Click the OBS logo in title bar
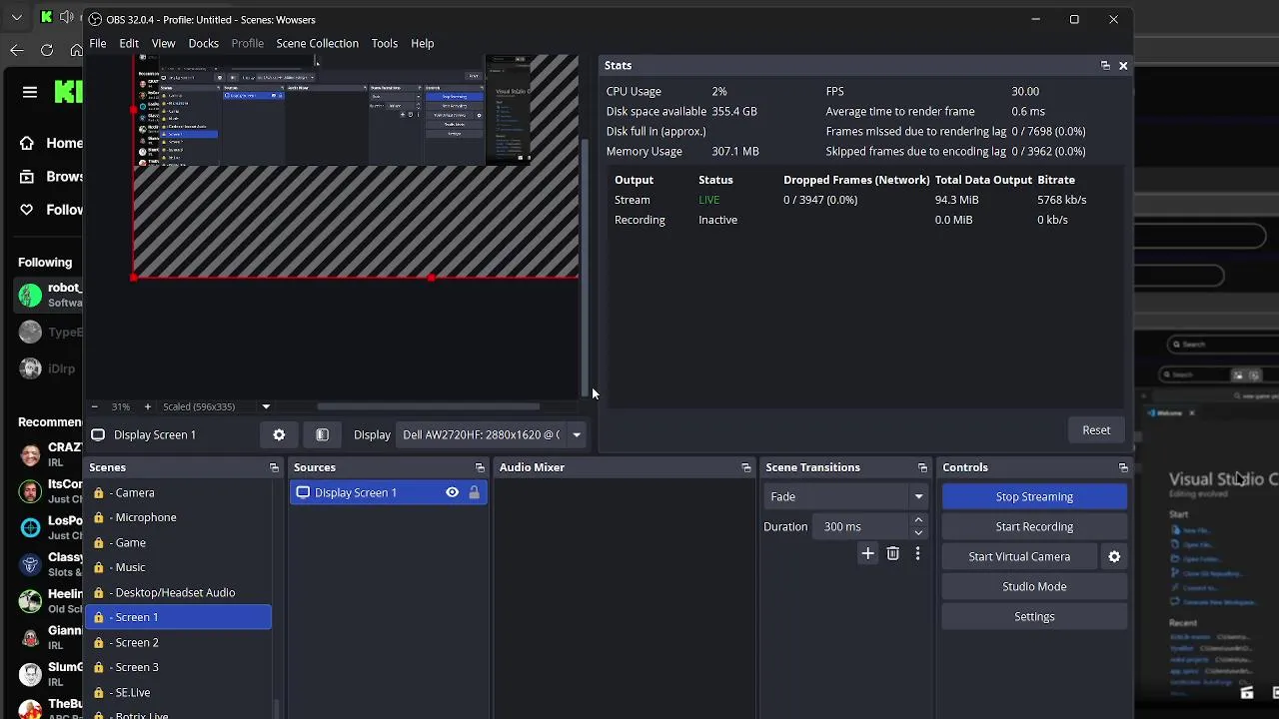Viewport: 1279px width, 719px height. tap(95, 19)
